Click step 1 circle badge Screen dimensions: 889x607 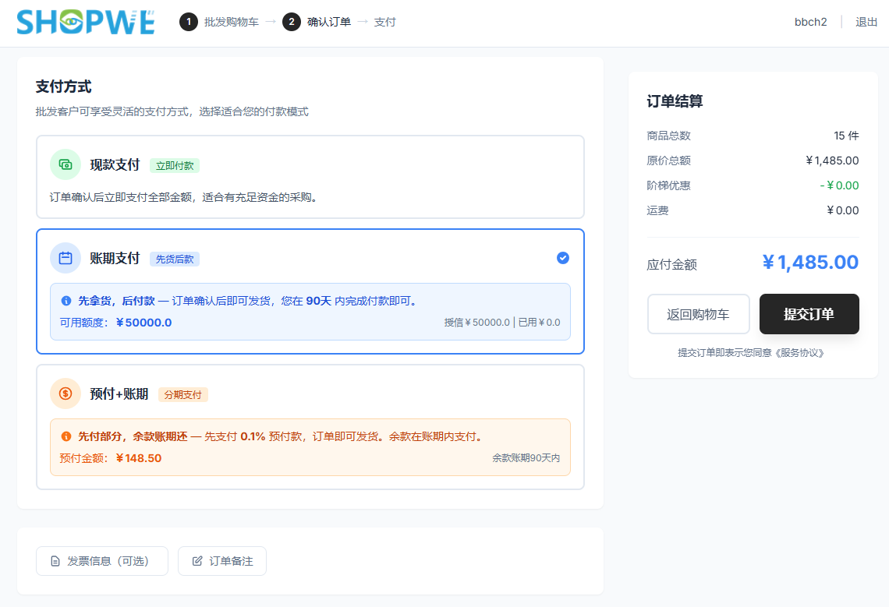188,22
